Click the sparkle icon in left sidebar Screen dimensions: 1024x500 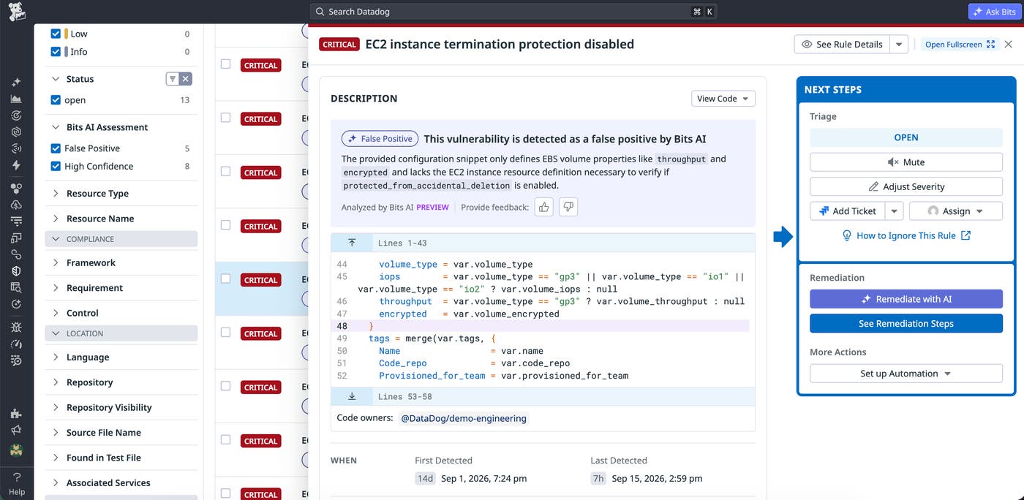coord(16,83)
